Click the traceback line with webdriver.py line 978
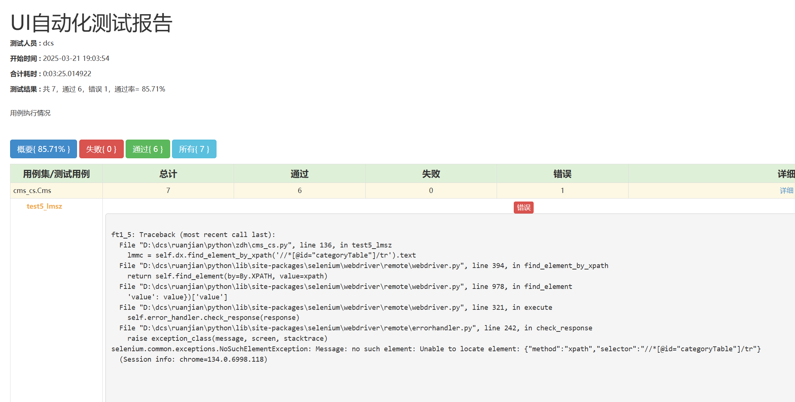The width and height of the screenshot is (795, 402). (x=346, y=286)
